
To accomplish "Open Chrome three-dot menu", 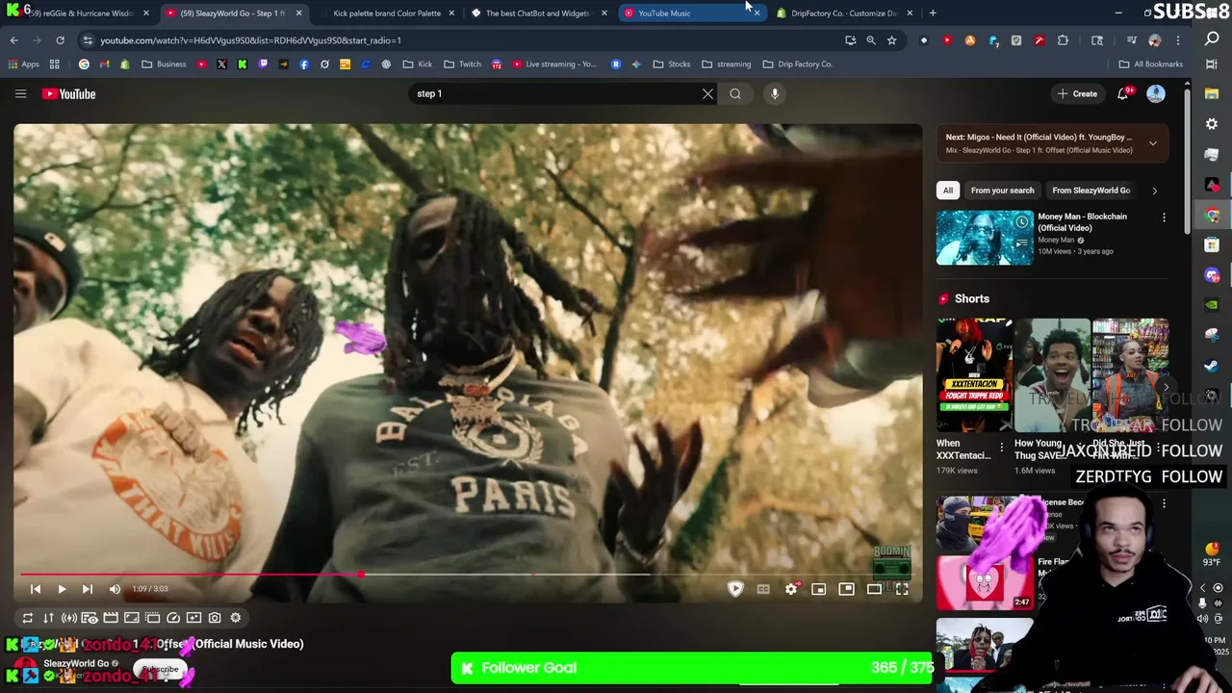I will [x=1178, y=40].
